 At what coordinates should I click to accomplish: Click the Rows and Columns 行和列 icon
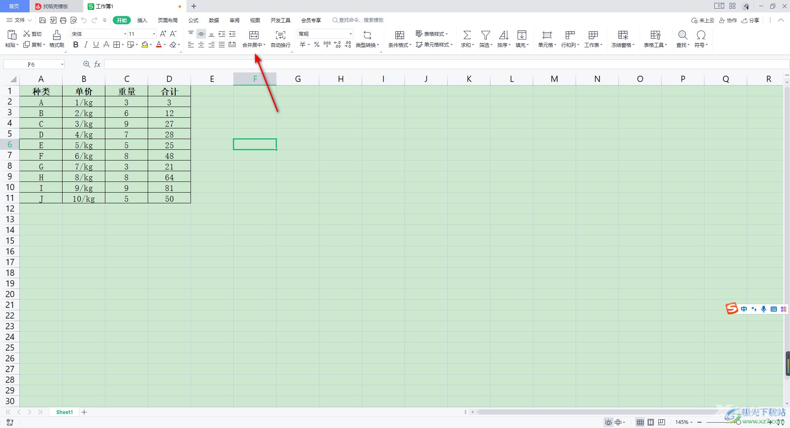(570, 35)
